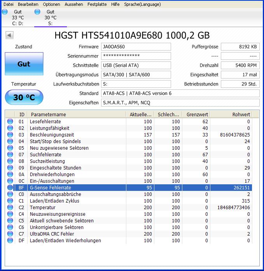Click the masked Seriennummer field
The width and height of the screenshot is (264, 271).
point(136,56)
